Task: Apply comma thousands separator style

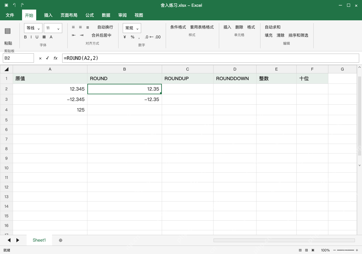Action: click(139, 37)
